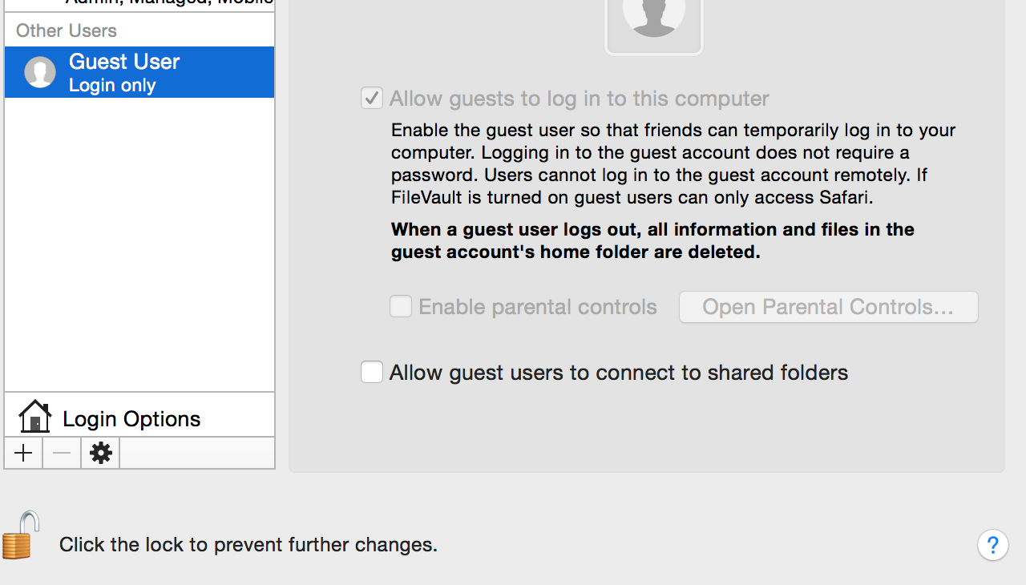Select the Guest User name in the user list
Viewport: 1026px width, 585px height.
(124, 62)
